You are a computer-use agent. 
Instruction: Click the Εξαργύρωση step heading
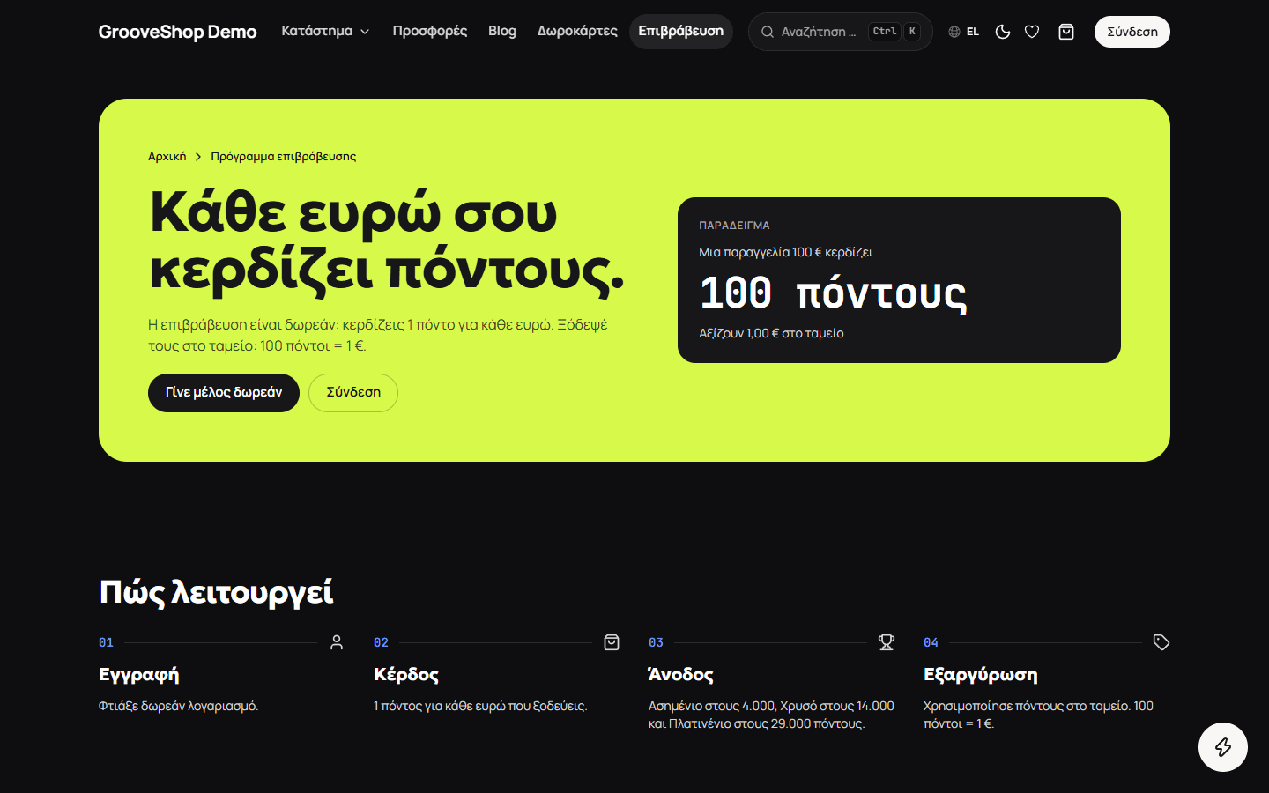[x=981, y=675]
